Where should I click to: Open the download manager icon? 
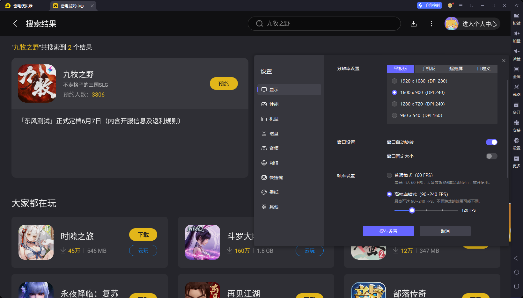tap(414, 24)
